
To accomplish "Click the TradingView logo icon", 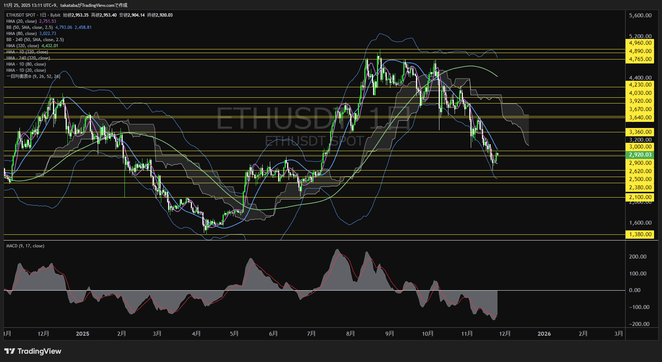I will 10,351.
